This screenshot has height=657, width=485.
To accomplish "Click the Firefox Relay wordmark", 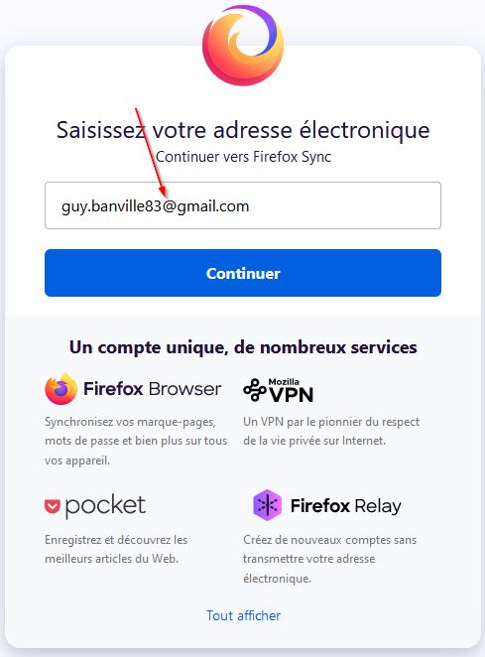I will [x=346, y=506].
